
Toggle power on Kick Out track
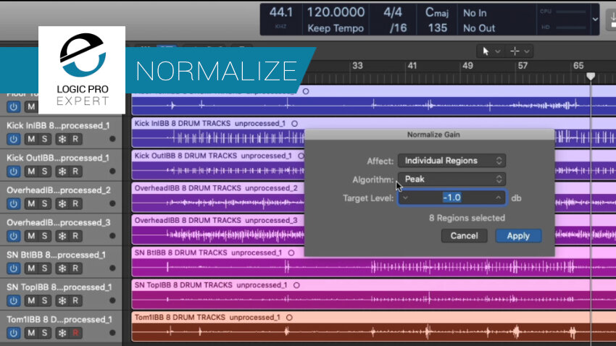(13, 172)
